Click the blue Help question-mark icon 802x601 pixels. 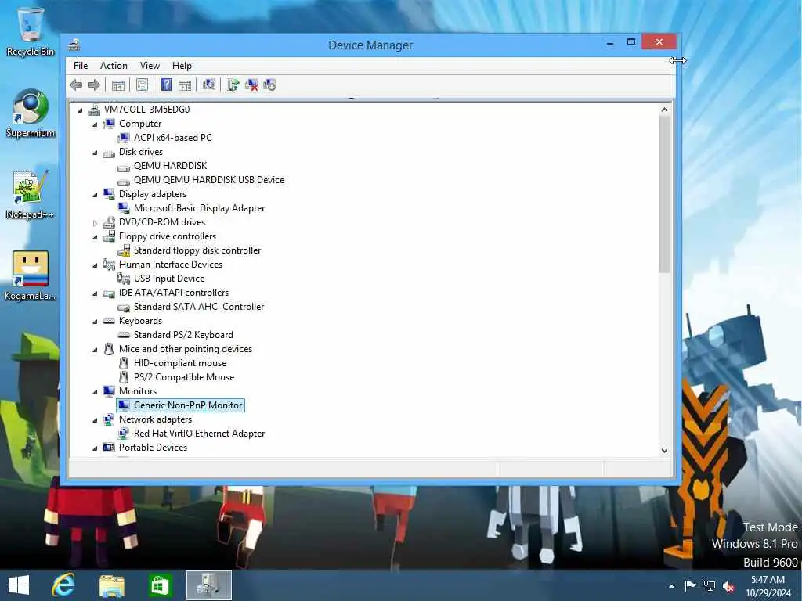(x=166, y=85)
